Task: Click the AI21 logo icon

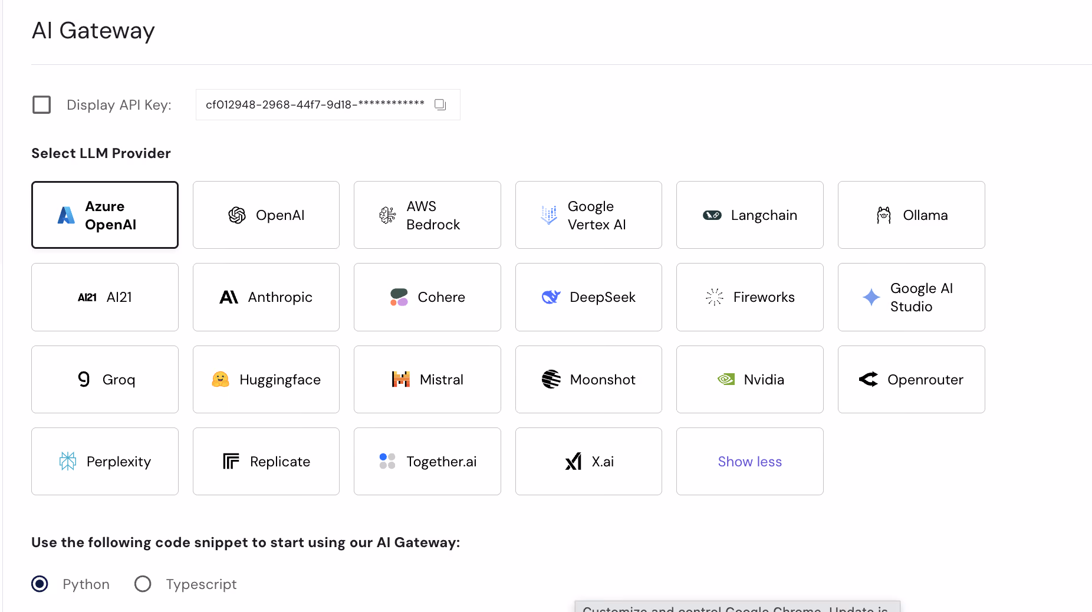Action: [87, 297]
